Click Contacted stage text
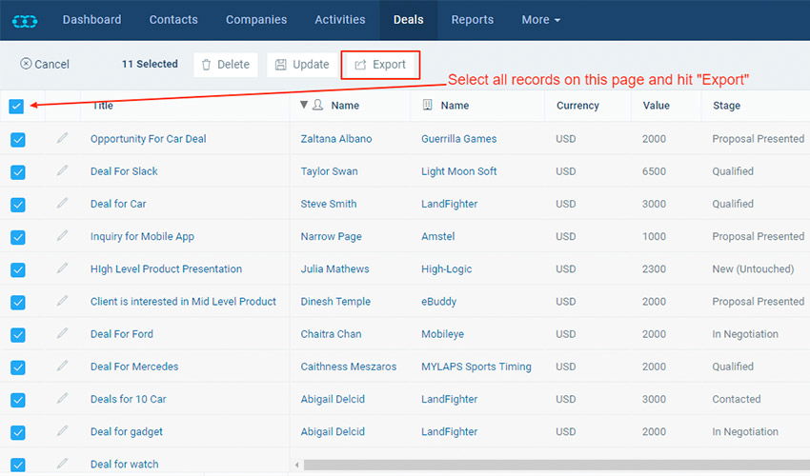Viewport: 810px width, 476px height. coord(736,399)
